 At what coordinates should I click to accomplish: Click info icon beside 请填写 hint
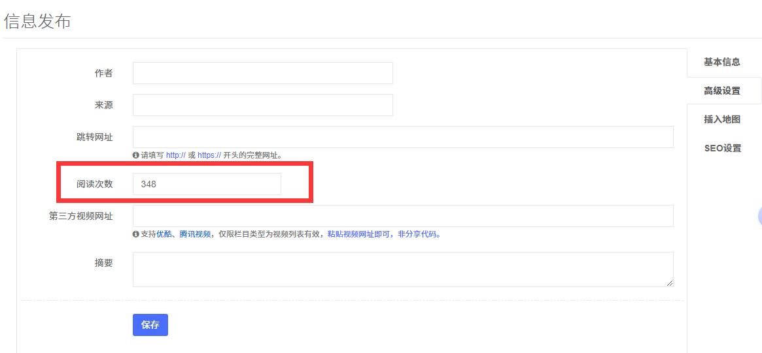tap(135, 156)
